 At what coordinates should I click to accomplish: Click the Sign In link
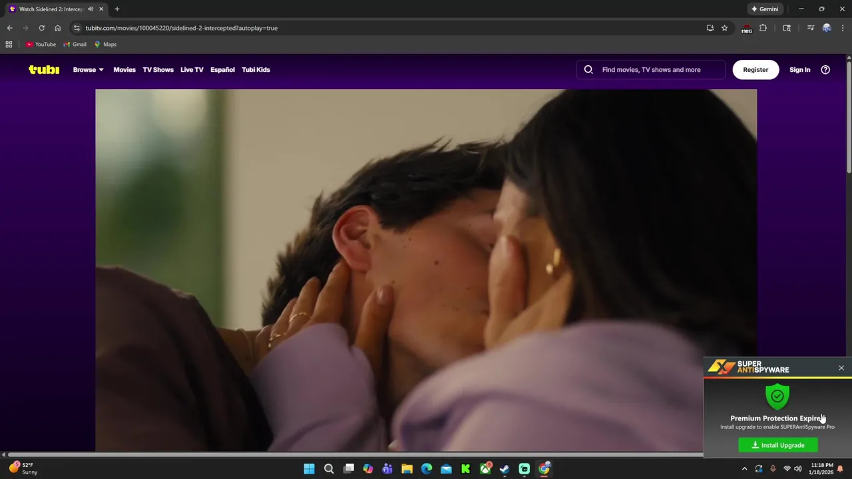pyautogui.click(x=799, y=70)
